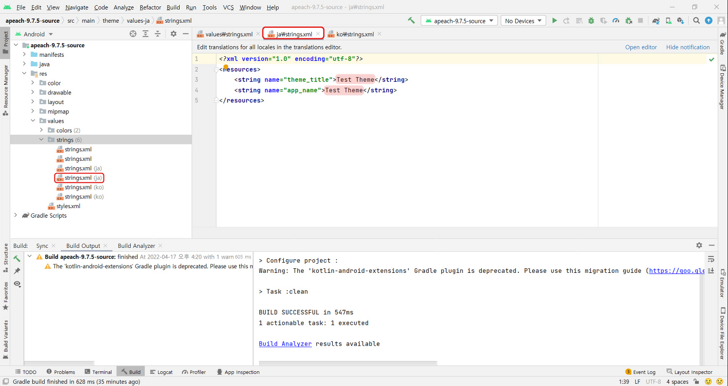Open the App Inspection tool window
728x386 pixels.
coord(238,372)
